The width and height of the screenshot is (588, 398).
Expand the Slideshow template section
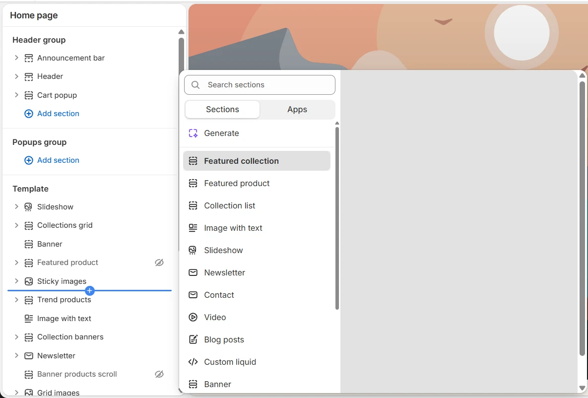16,206
